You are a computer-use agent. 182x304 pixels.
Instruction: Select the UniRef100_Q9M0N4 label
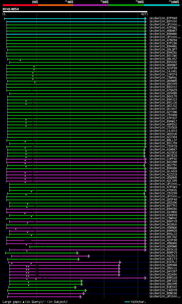[163, 265]
